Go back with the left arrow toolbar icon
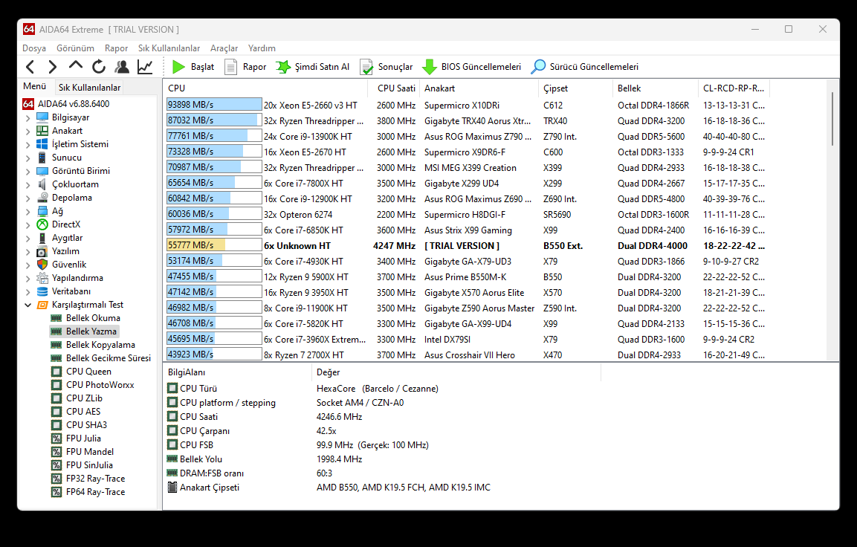Viewport: 857px width, 547px height. 30,67
